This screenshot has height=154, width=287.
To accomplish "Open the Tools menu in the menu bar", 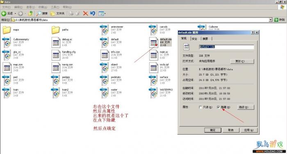I will pyautogui.click(x=55, y=7).
